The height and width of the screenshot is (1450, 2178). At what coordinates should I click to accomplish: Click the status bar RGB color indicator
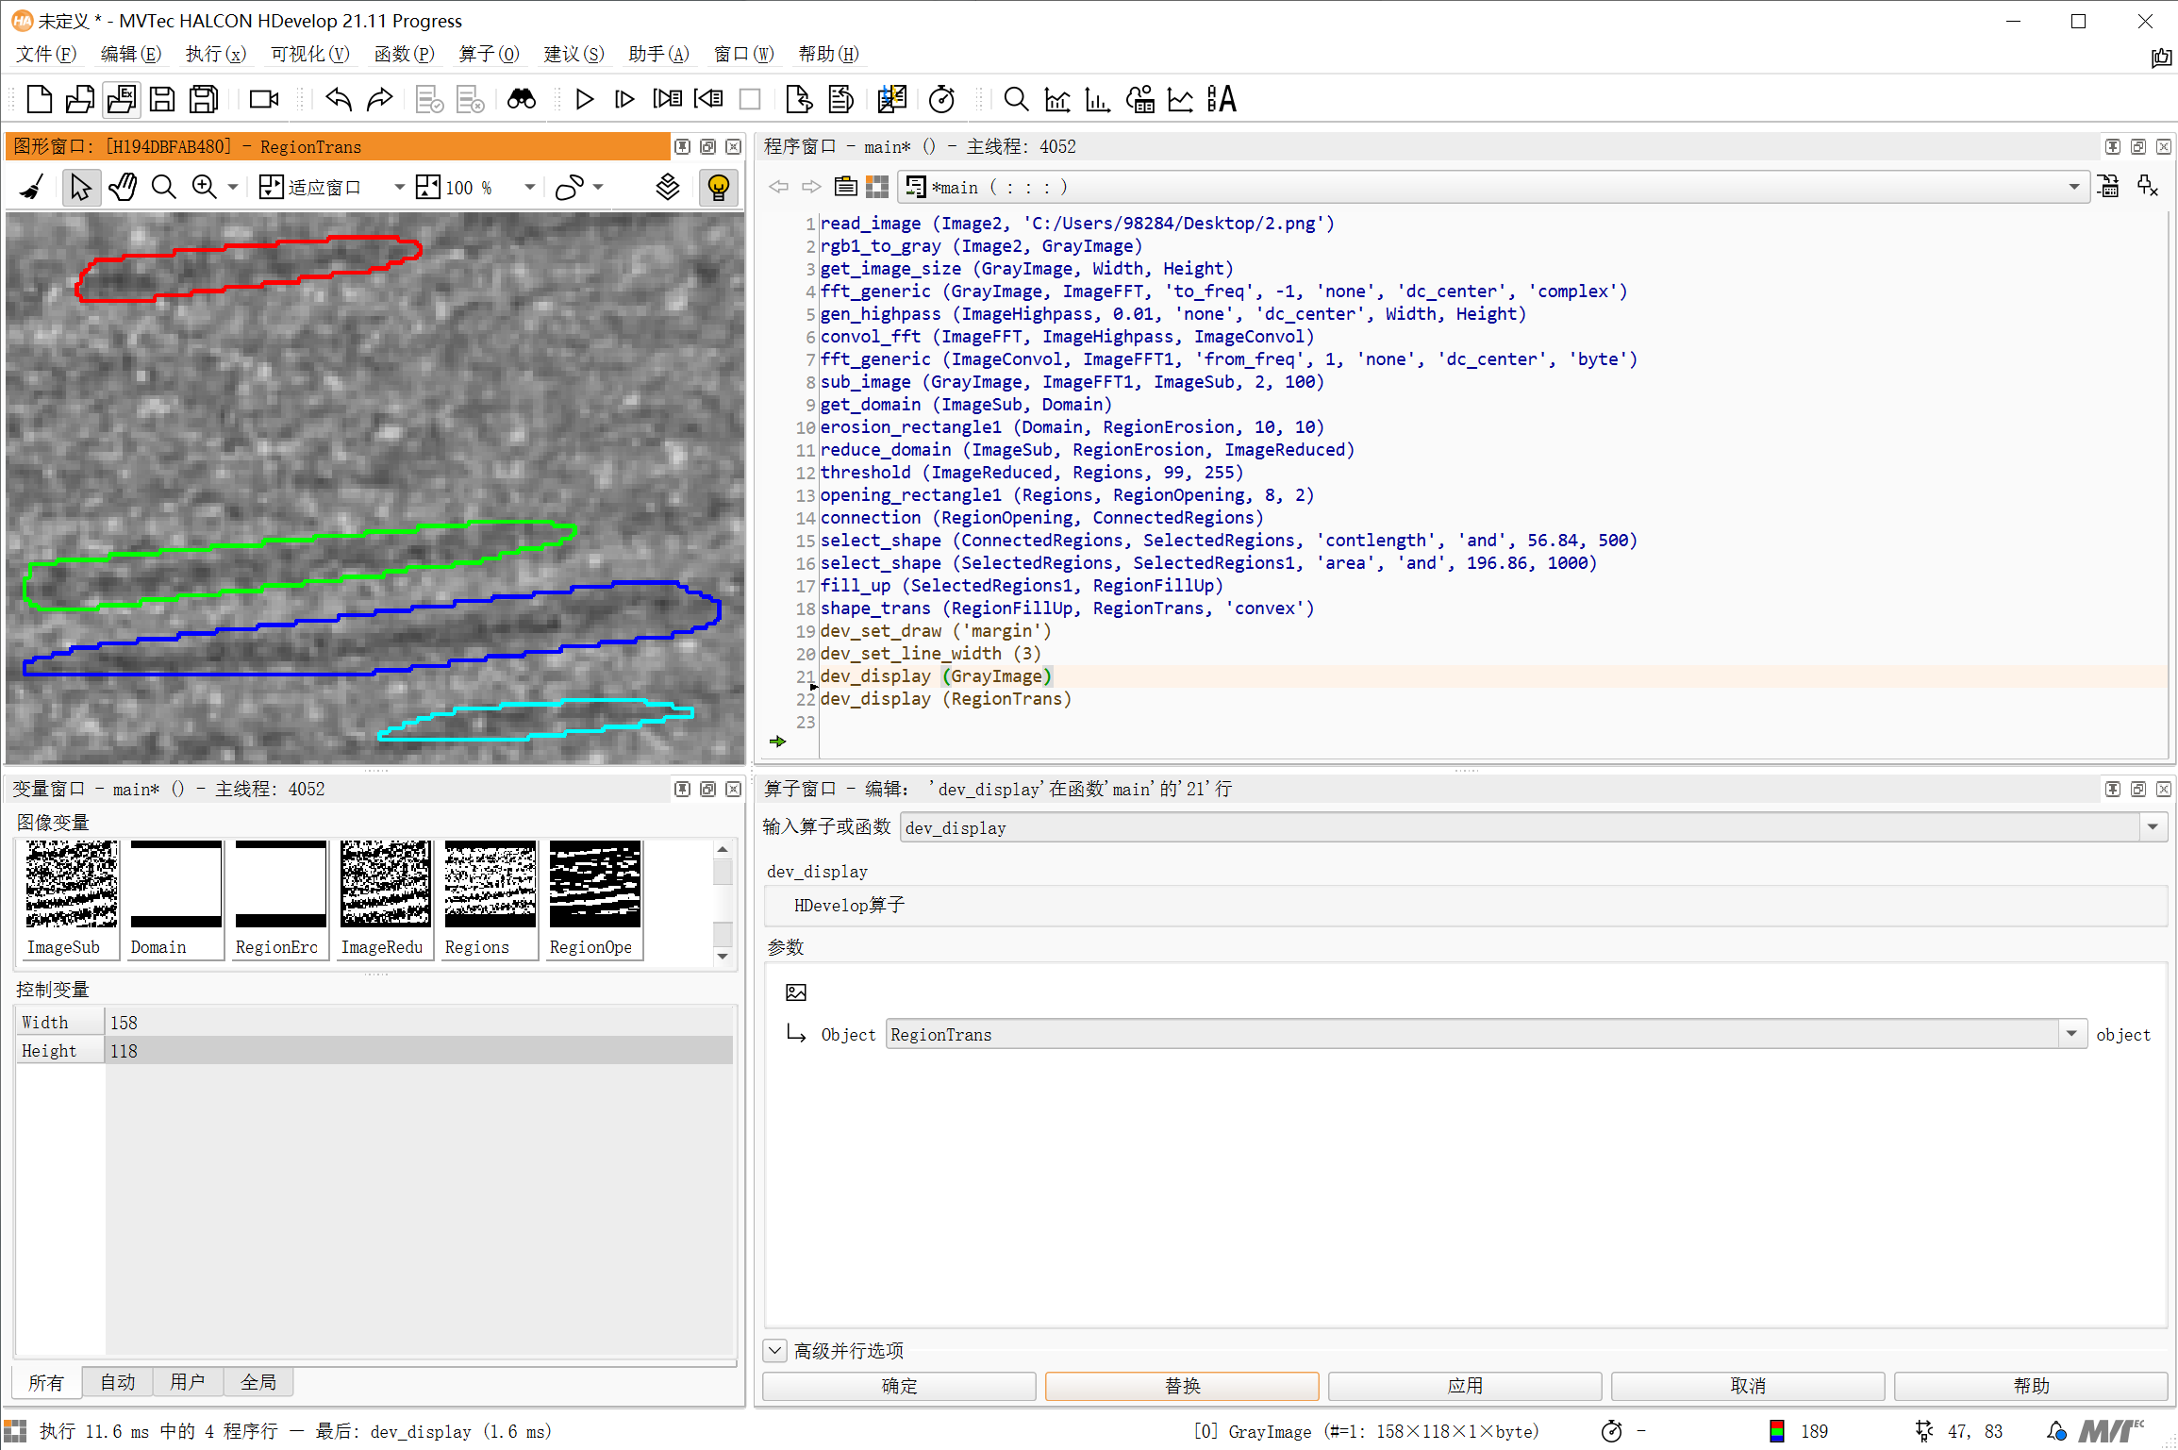pyautogui.click(x=1777, y=1431)
